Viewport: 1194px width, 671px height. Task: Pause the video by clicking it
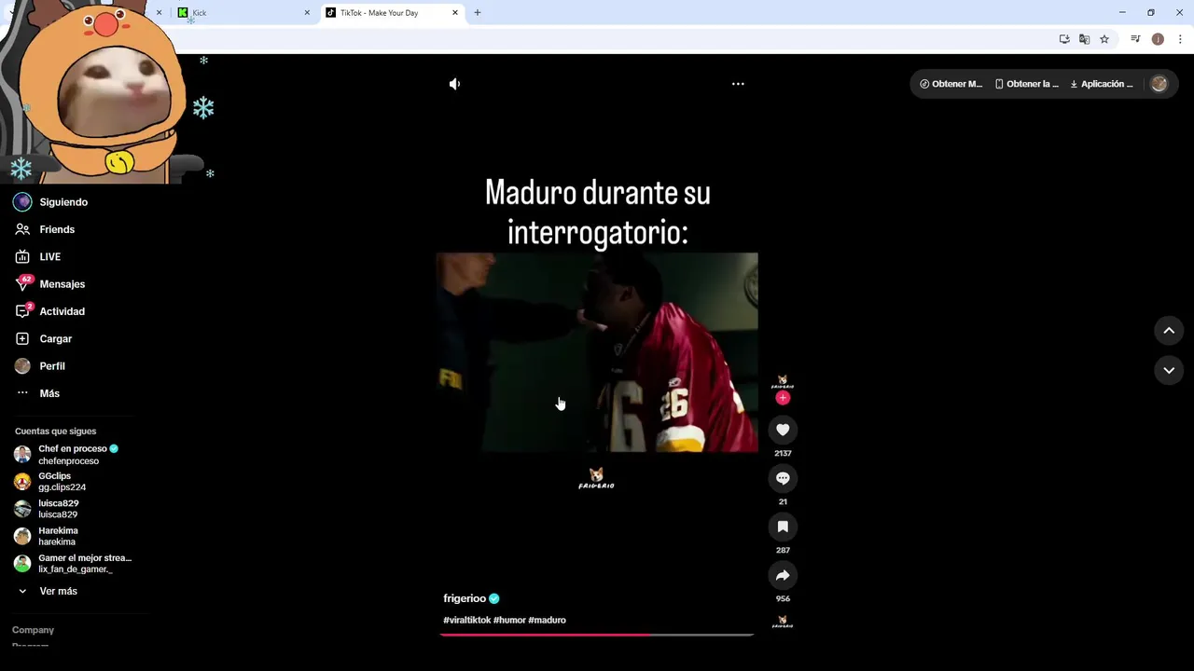pos(597,352)
